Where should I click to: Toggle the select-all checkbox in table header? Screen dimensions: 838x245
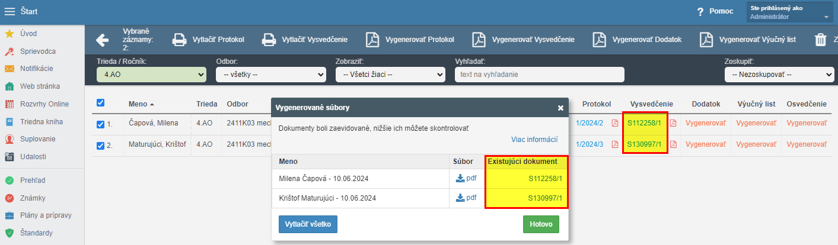click(x=100, y=103)
